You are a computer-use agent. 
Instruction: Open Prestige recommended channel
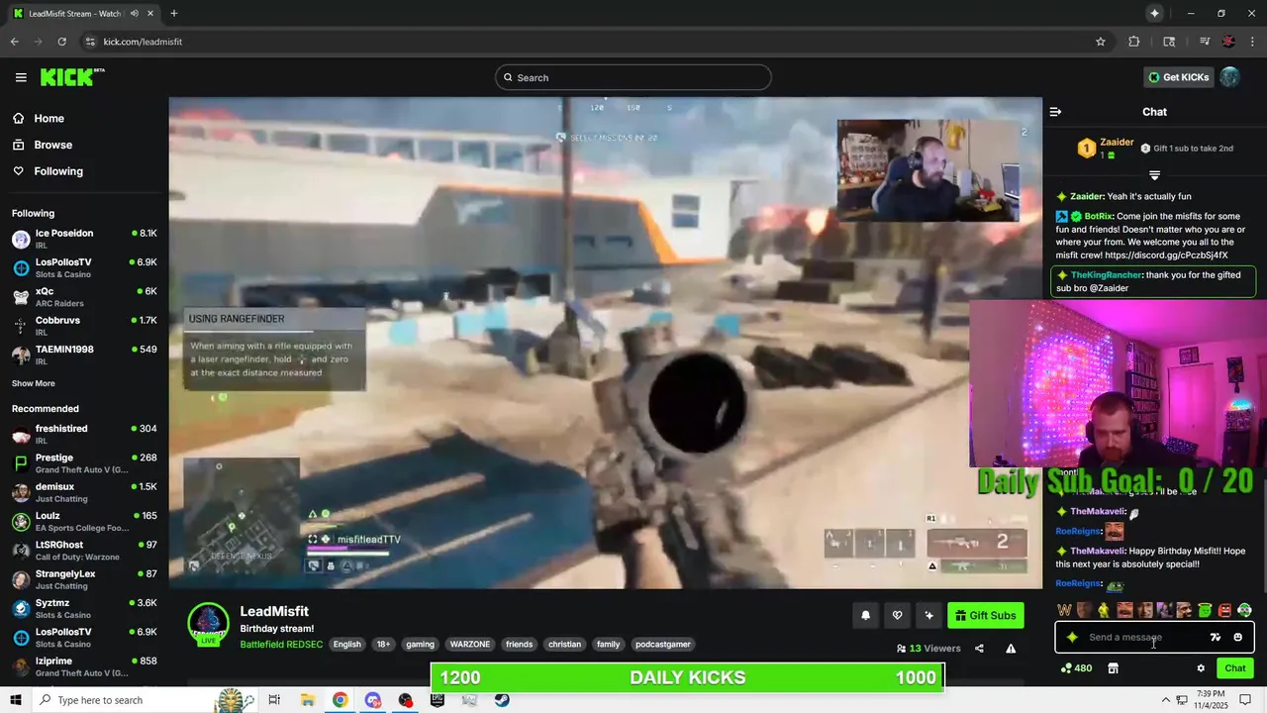(84, 462)
